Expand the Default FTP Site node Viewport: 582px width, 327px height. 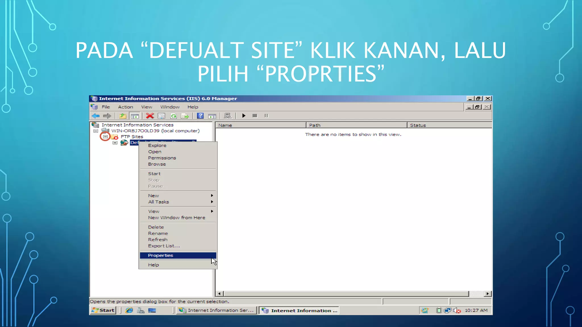115,143
